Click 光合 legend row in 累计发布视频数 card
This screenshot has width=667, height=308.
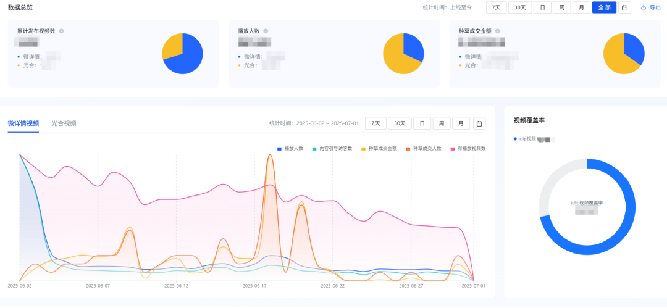coord(36,65)
